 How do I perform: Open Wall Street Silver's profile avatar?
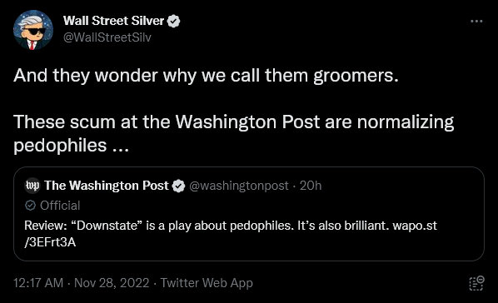pyautogui.click(x=33, y=30)
